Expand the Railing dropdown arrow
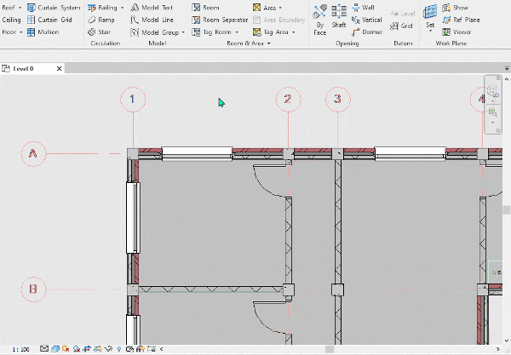The image size is (511, 355). tap(122, 8)
